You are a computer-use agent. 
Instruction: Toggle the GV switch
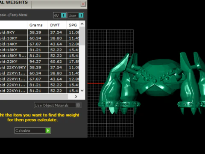pos(60,15)
